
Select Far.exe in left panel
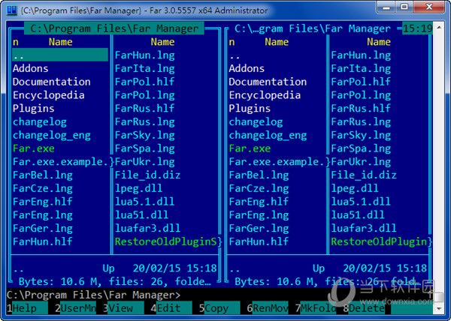click(x=33, y=148)
